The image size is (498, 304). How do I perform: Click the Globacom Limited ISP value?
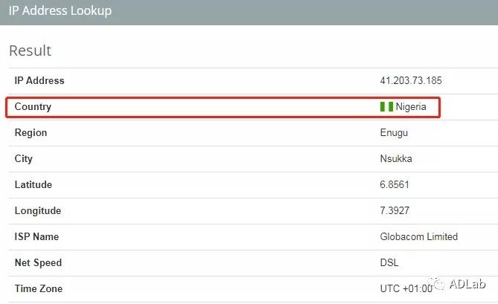[x=418, y=236]
